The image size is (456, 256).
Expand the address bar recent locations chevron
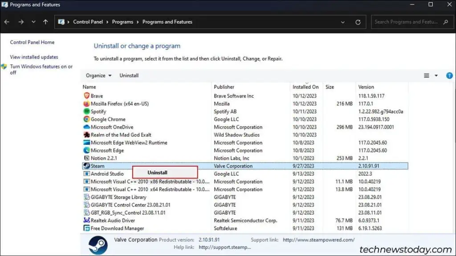pyautogui.click(x=343, y=21)
